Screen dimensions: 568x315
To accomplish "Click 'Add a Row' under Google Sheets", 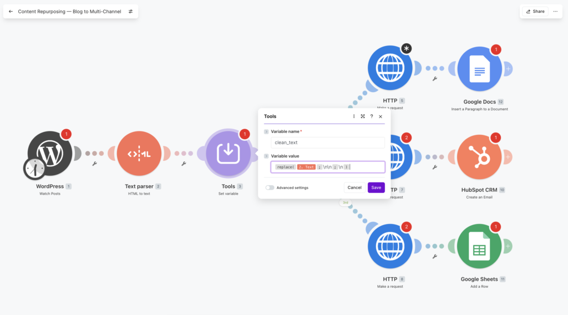I will click(x=479, y=286).
